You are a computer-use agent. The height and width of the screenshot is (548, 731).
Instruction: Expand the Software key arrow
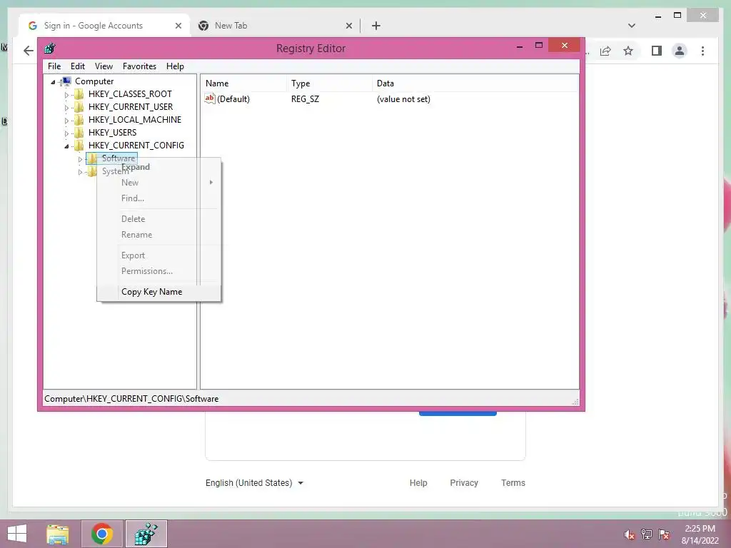pyautogui.click(x=80, y=159)
